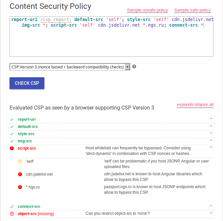Open the Sample unsafe policy link
Screen dimensions: 223x221
[x=147, y=10]
